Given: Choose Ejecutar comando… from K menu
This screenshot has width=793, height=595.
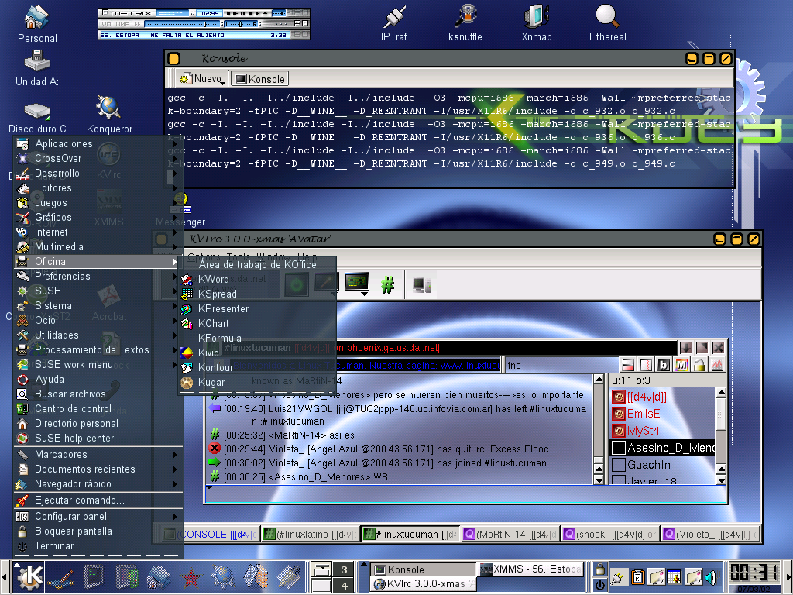Looking at the screenshot, I should click(x=96, y=500).
